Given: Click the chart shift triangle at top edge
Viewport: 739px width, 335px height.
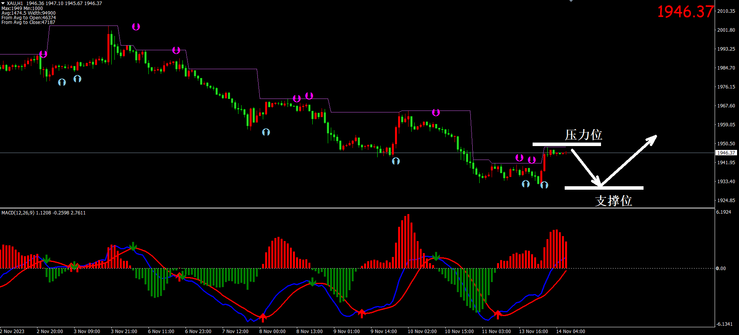Looking at the screenshot, I should (571, 1).
